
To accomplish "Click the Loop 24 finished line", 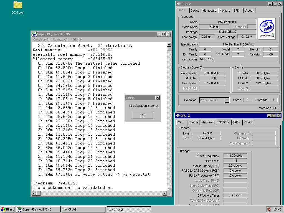I will click(77, 170).
